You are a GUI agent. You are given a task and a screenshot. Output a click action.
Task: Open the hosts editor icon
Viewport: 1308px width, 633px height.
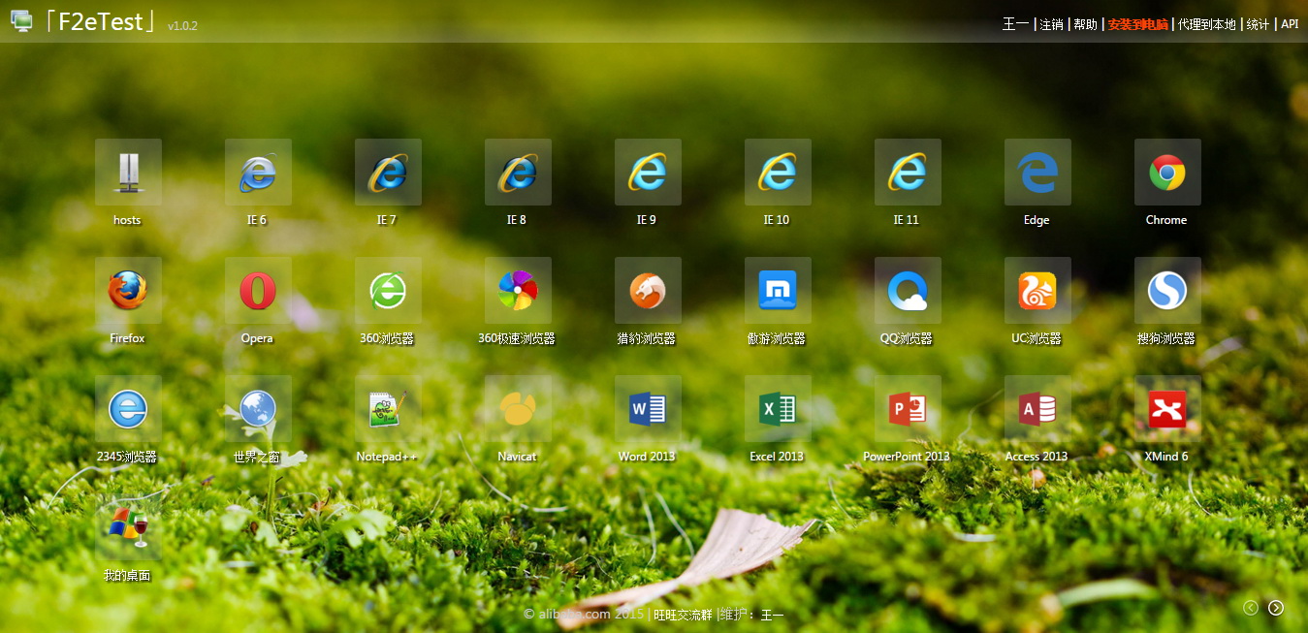coord(128,173)
